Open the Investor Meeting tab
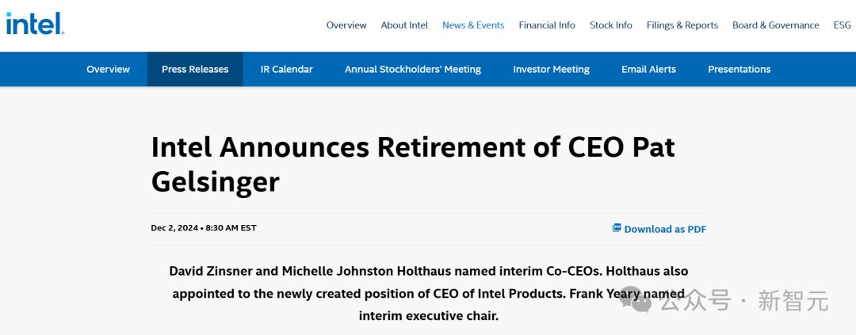The width and height of the screenshot is (856, 335). pyautogui.click(x=551, y=70)
